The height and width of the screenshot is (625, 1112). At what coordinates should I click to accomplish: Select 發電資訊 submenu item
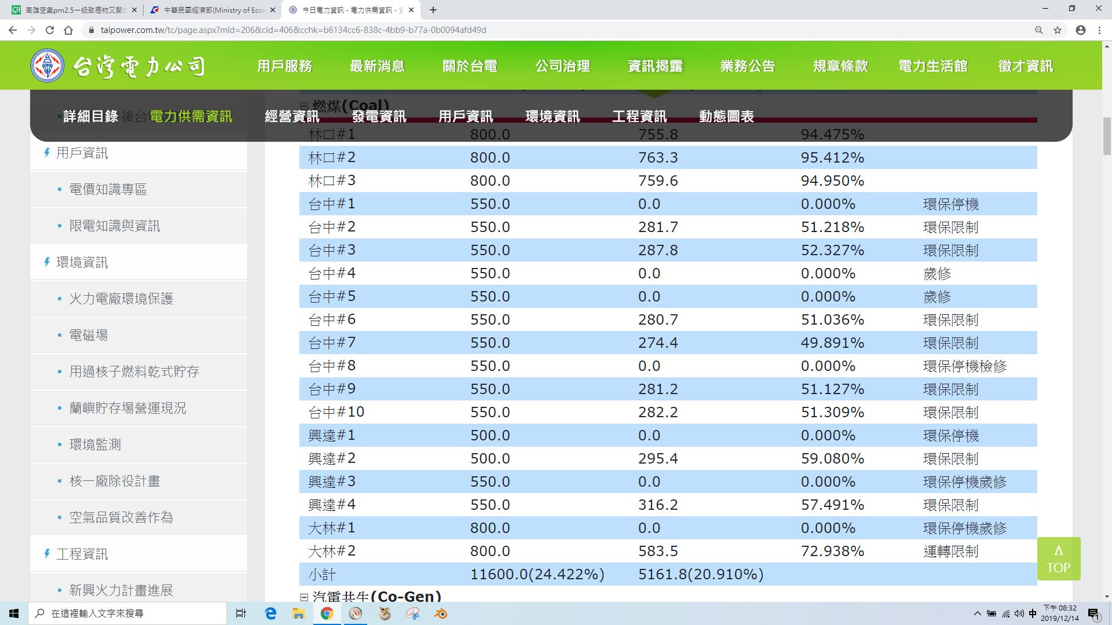pos(379,116)
